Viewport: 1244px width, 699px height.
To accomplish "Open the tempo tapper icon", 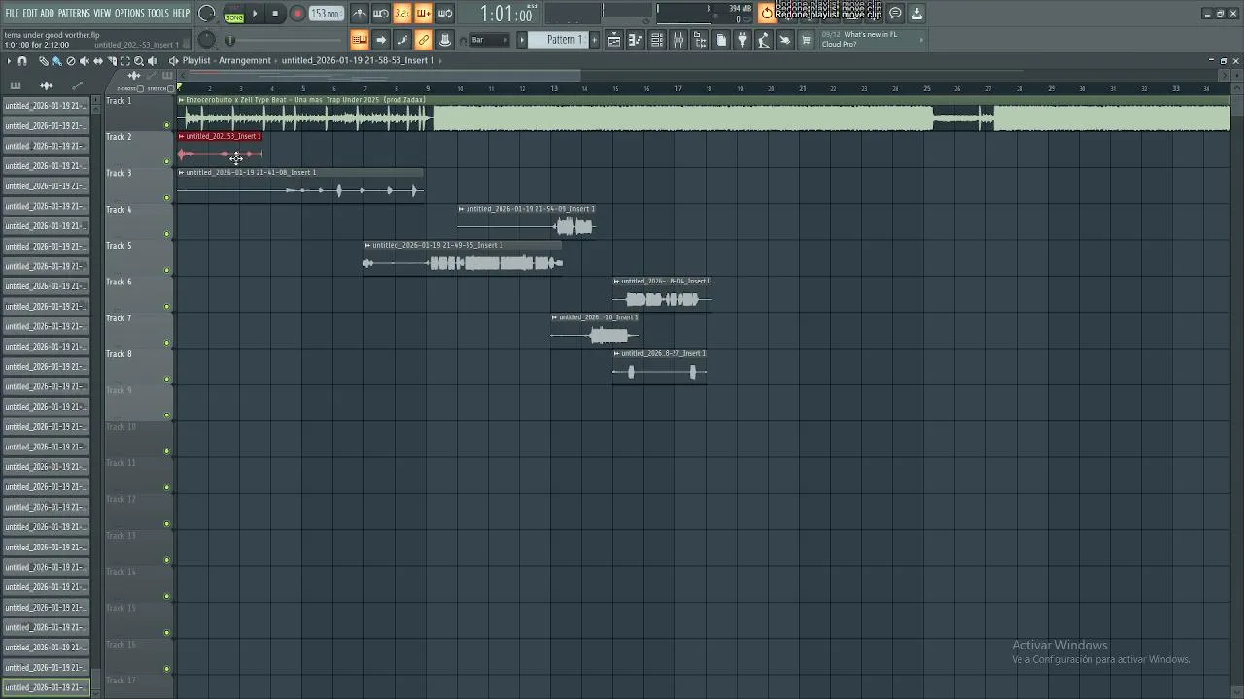I will 764,40.
